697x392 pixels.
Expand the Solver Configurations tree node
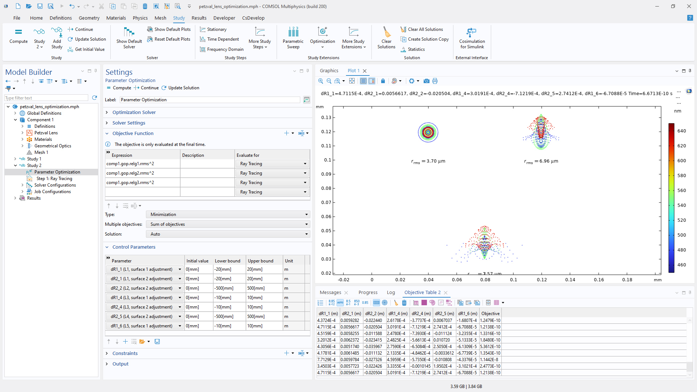coord(23,185)
